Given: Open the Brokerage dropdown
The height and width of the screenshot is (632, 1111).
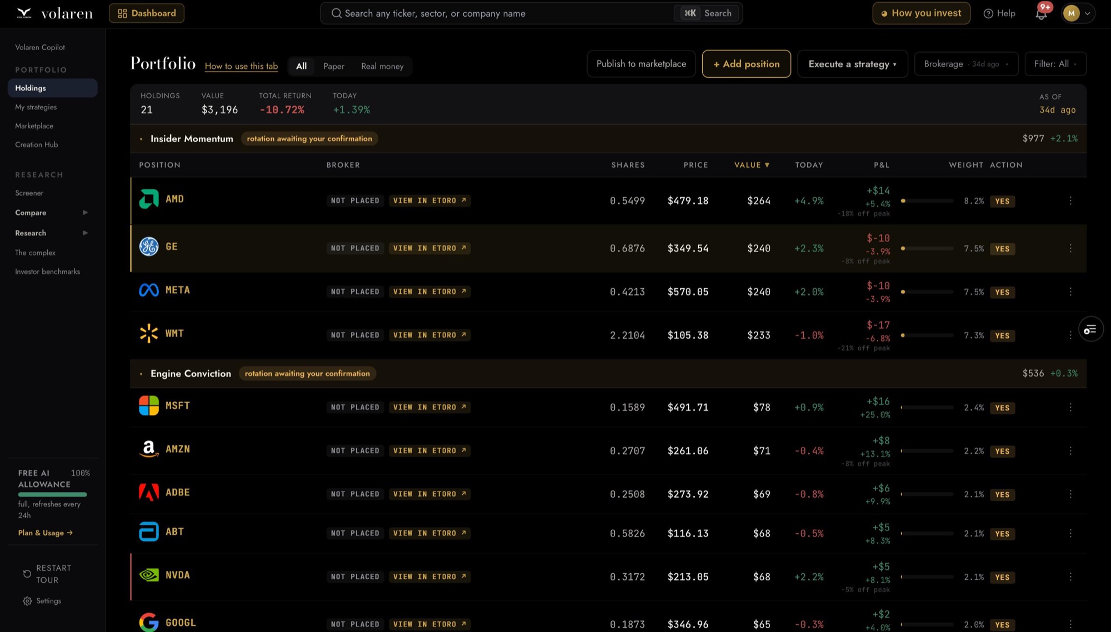Looking at the screenshot, I should 966,64.
